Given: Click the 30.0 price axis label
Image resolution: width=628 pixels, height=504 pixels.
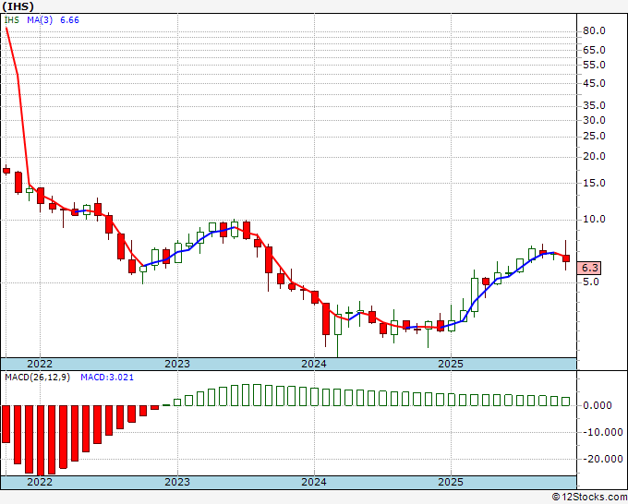Looking at the screenshot, I should (x=594, y=120).
